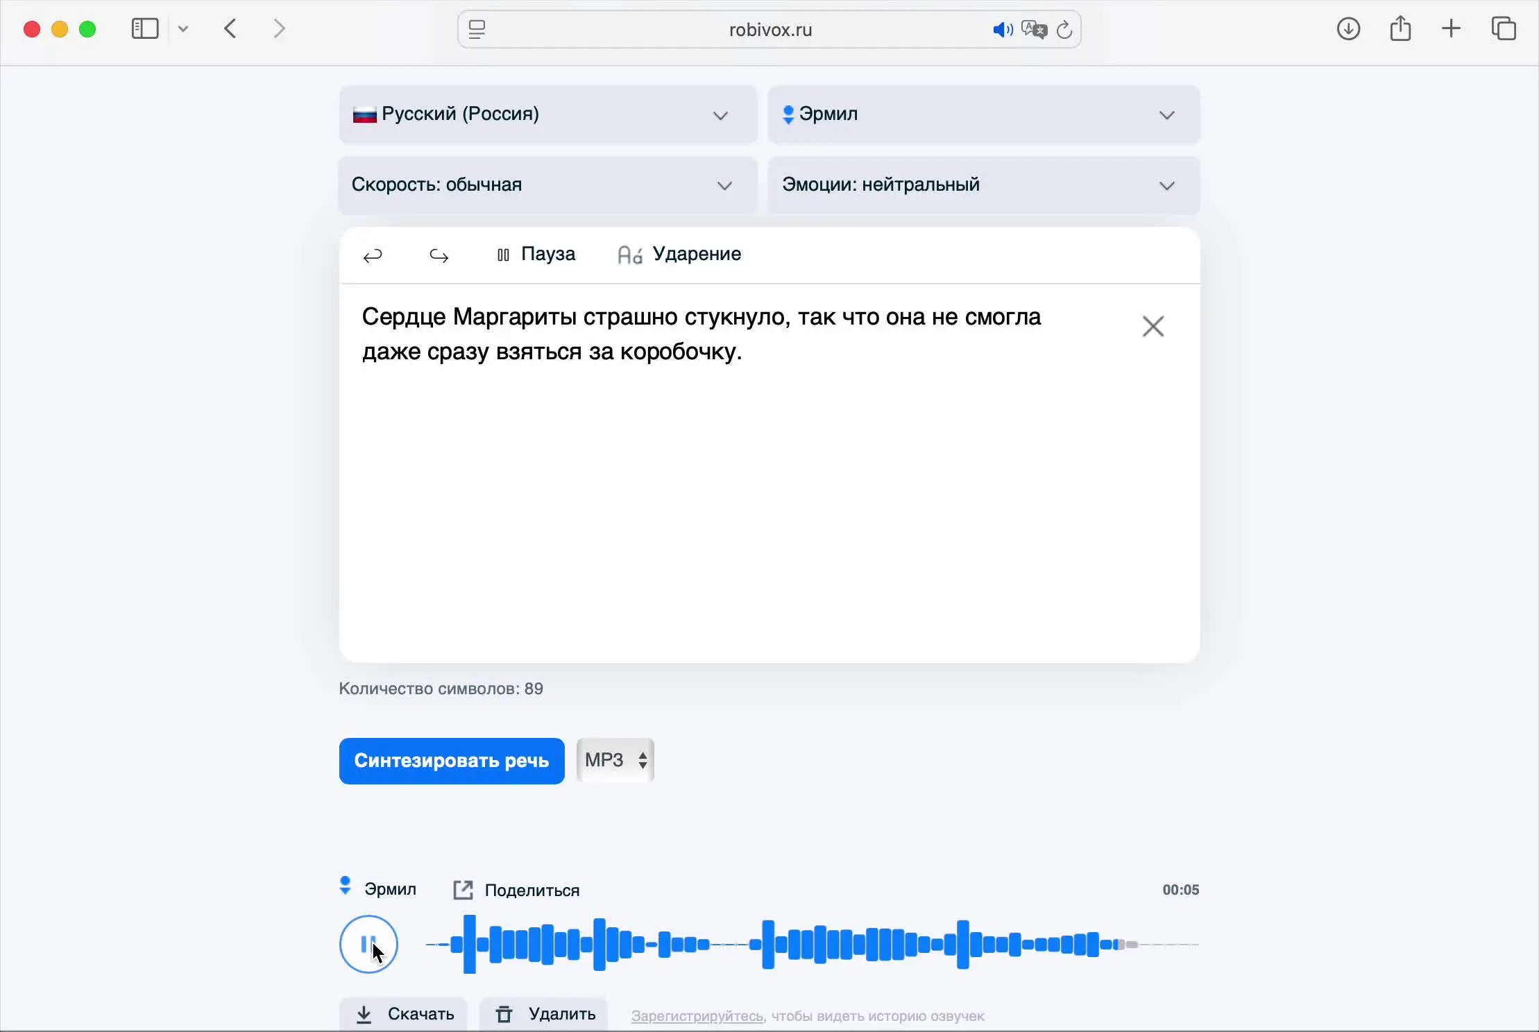Open the Зарегистрируйтесь link
The height and width of the screenshot is (1032, 1539).
697,1016
